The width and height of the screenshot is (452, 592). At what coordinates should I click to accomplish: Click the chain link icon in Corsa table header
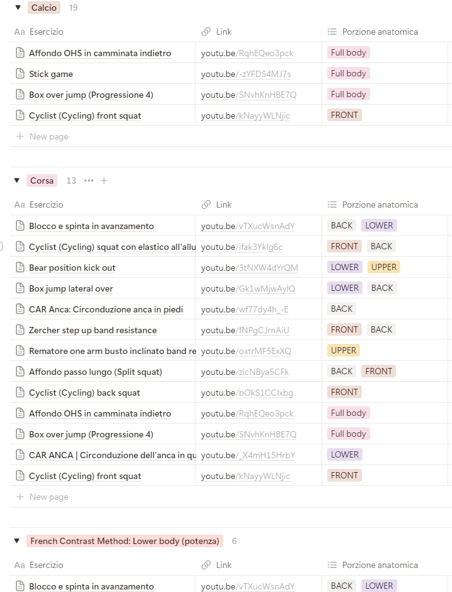(x=206, y=204)
